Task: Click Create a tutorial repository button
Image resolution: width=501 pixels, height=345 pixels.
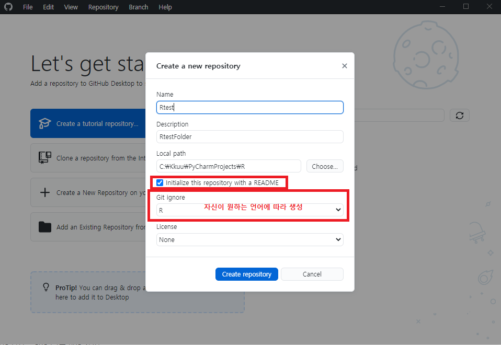Action: 88,123
